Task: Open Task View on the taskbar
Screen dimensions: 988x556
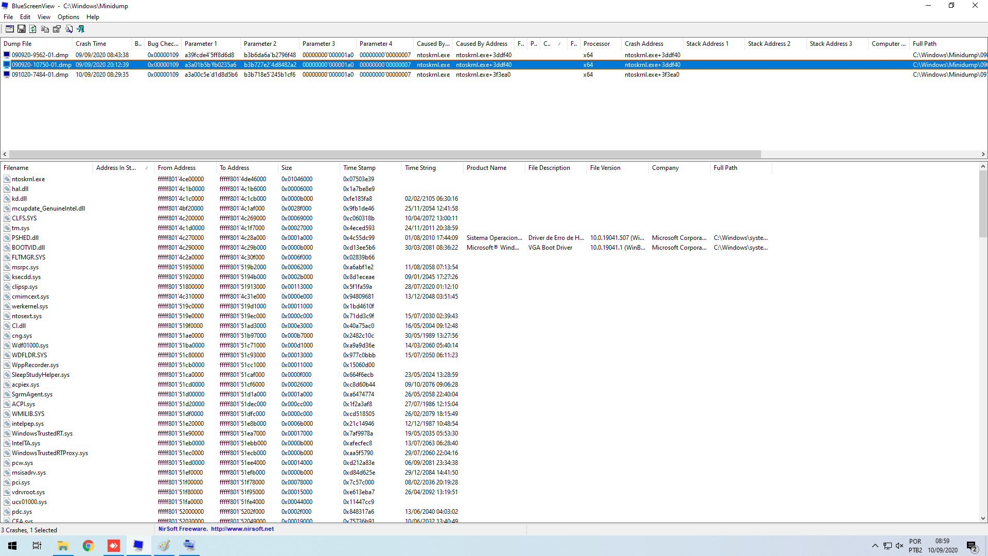Action: pos(37,546)
